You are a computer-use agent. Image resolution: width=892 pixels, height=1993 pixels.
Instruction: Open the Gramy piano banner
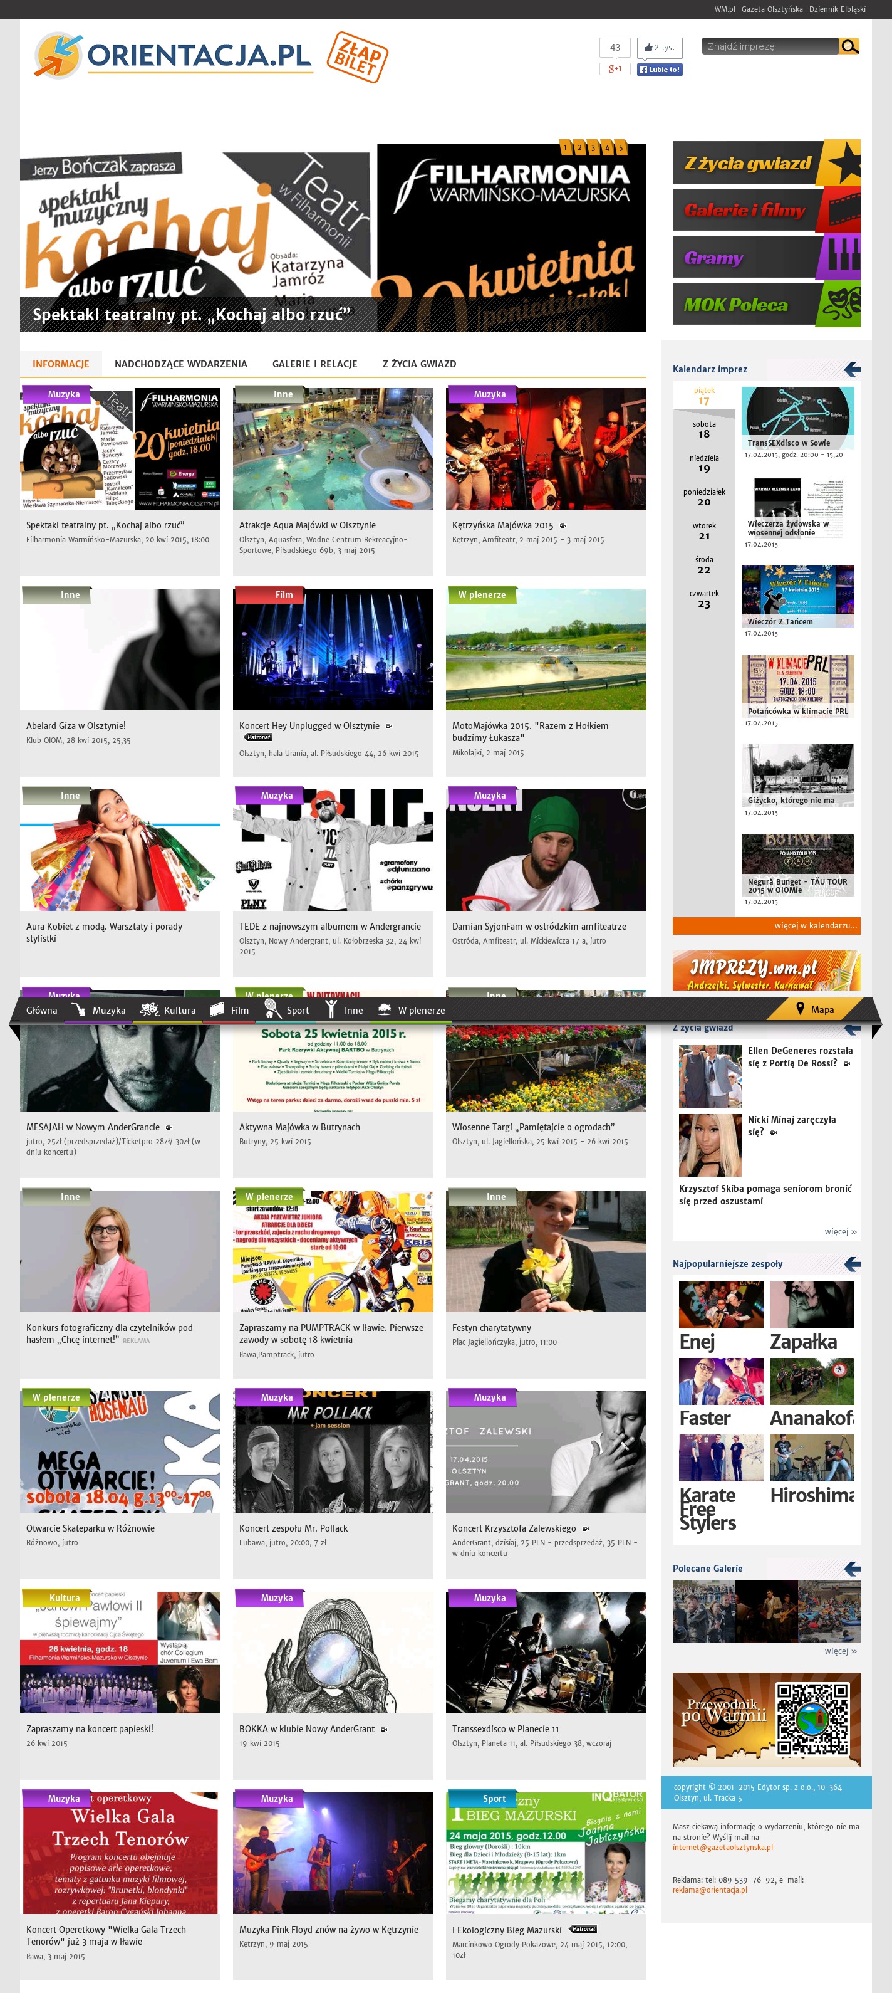(x=766, y=257)
